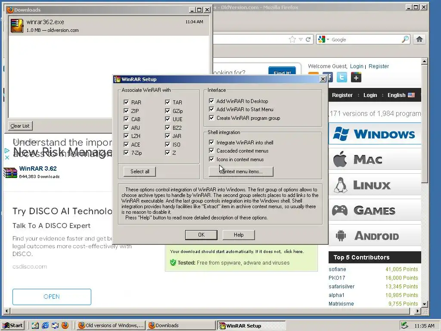This screenshot has height=331, width=441.
Task: Toggle the ISO file type checkbox
Action: [168, 144]
